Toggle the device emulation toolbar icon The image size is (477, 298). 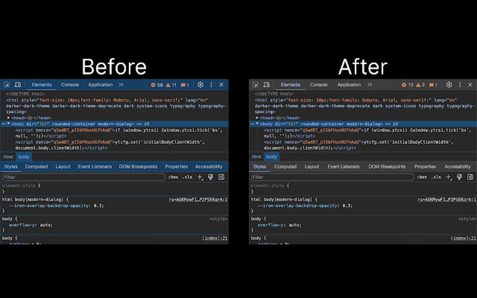[x=18, y=85]
